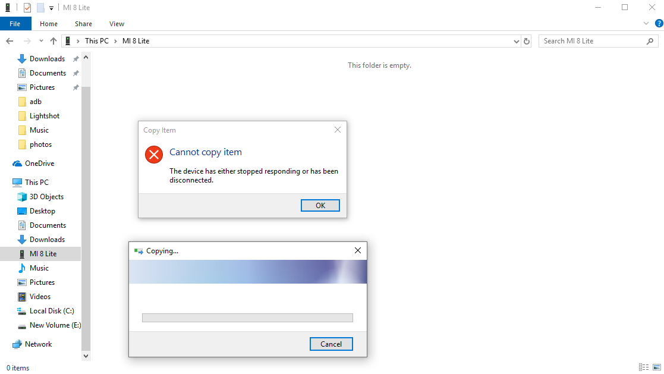Viewport: 664px width, 374px height.
Task: Click the pin icon next to Pictures
Action: click(x=76, y=87)
